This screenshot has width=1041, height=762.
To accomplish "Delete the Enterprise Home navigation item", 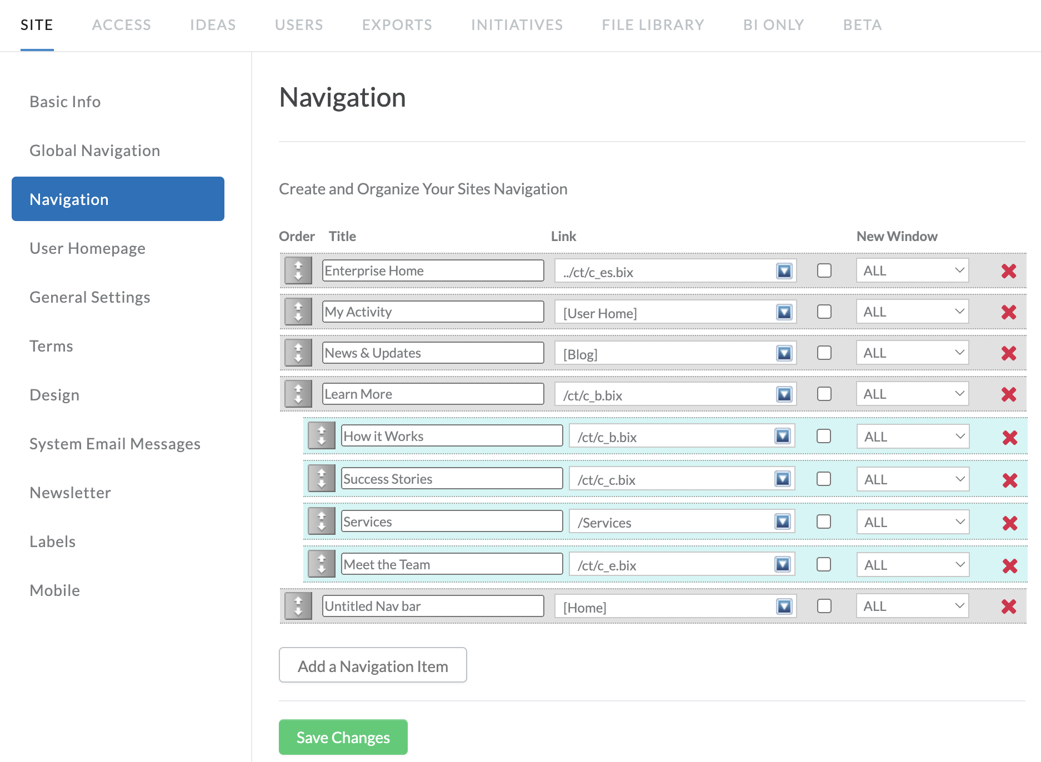I will point(1009,271).
